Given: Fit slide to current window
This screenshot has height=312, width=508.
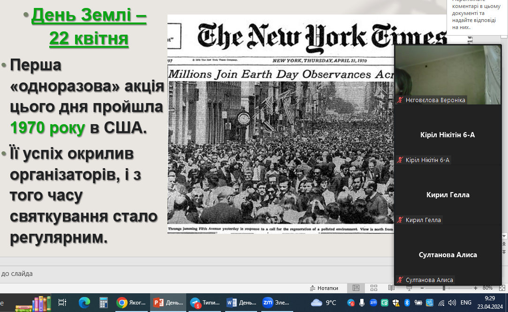Looking at the screenshot, I should click(x=502, y=288).
